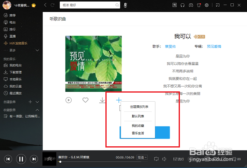
Task: Click the lyric line 不用再多说明
Action: 182,71
